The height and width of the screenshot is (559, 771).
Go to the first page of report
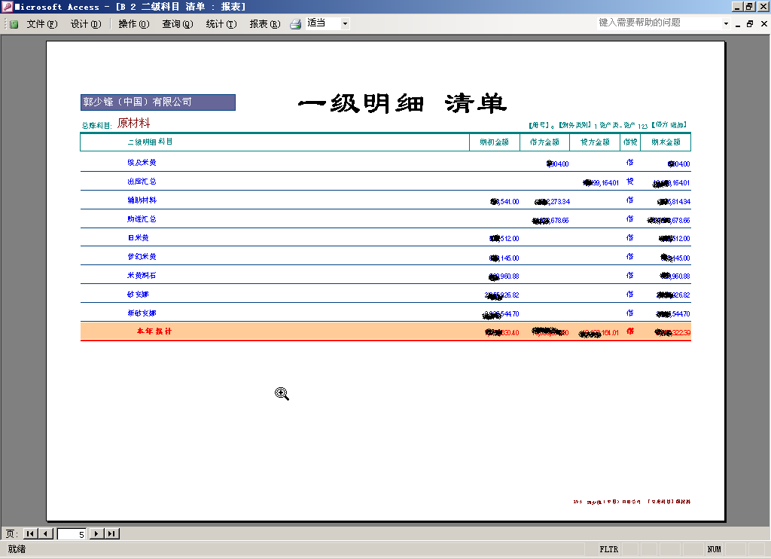tap(30, 533)
